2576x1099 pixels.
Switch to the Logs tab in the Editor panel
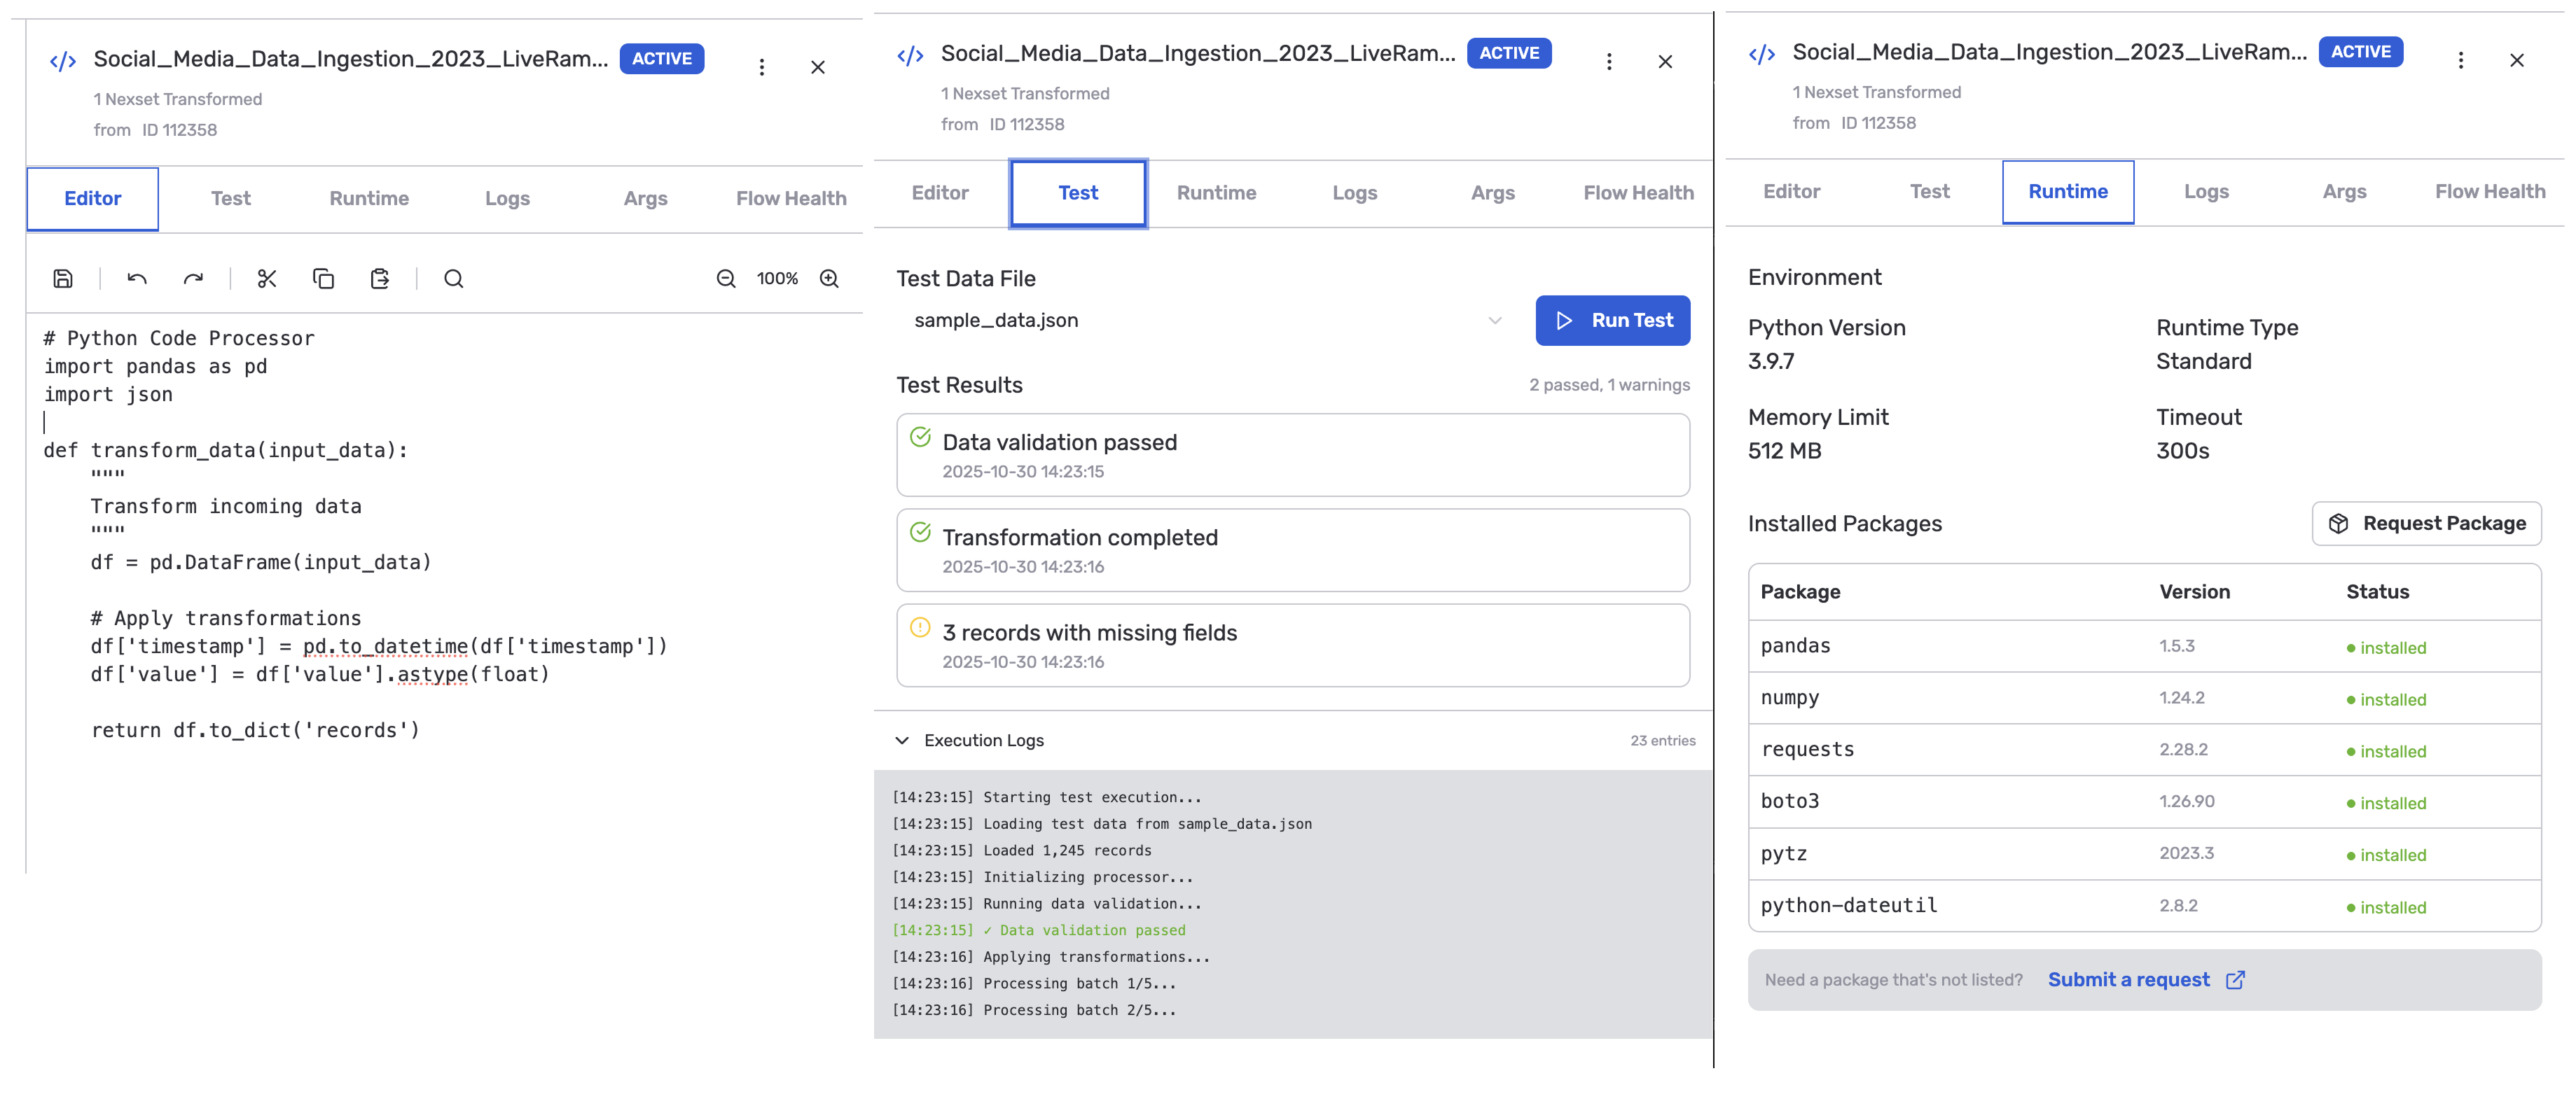tap(507, 199)
